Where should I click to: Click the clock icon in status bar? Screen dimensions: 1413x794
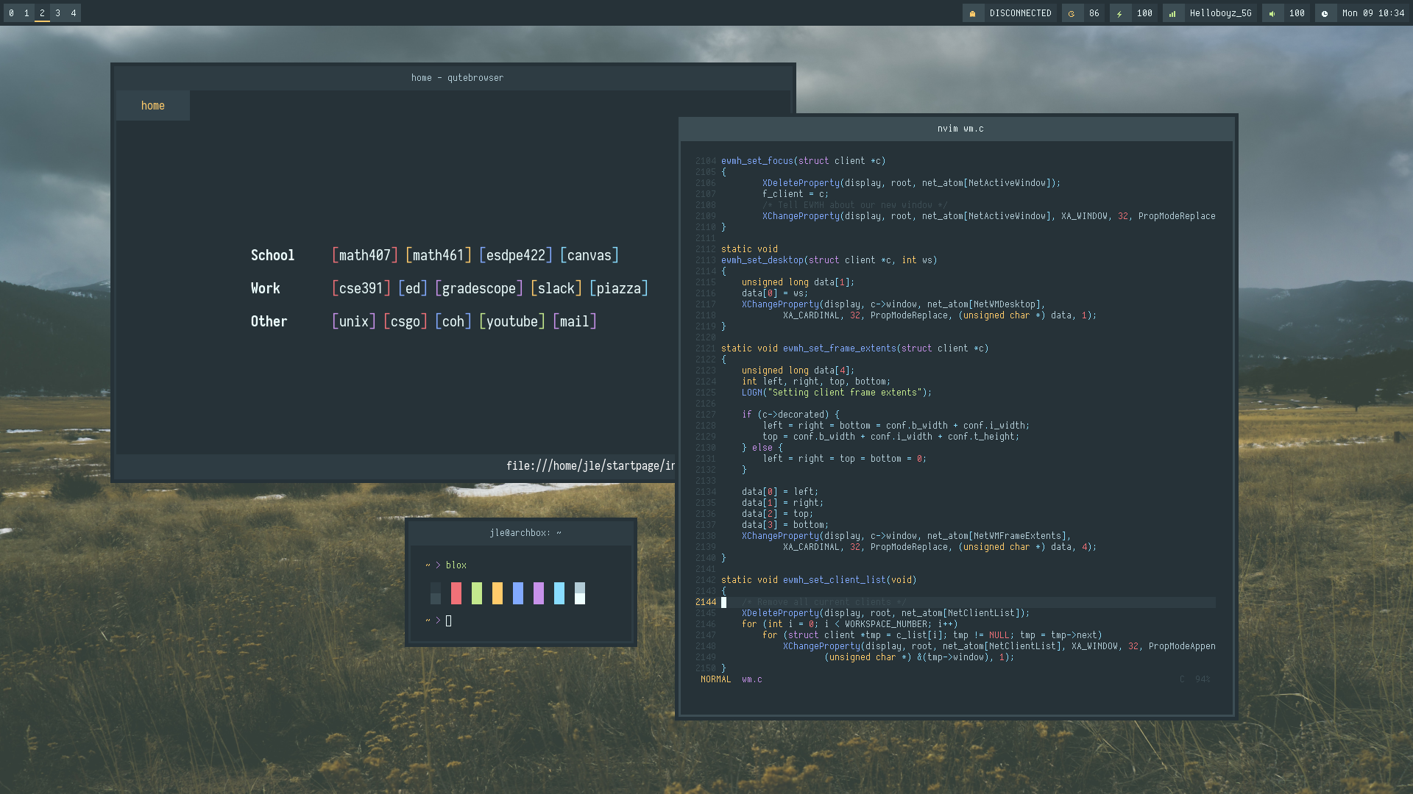pyautogui.click(x=1325, y=13)
